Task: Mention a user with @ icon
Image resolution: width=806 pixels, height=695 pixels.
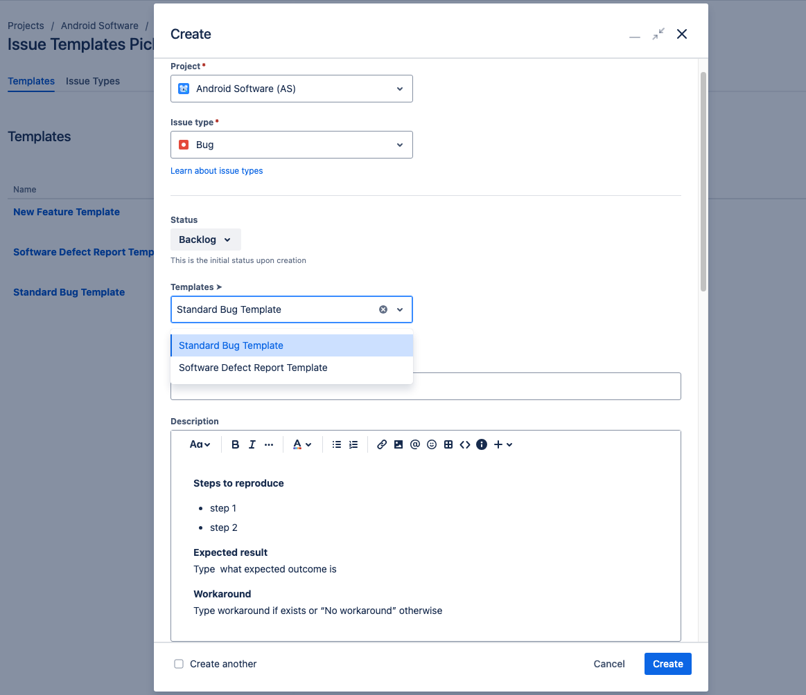Action: (415, 444)
